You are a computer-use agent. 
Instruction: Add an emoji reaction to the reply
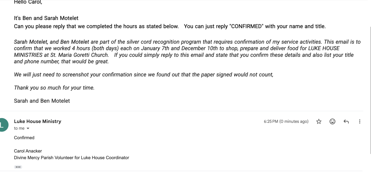click(332, 122)
